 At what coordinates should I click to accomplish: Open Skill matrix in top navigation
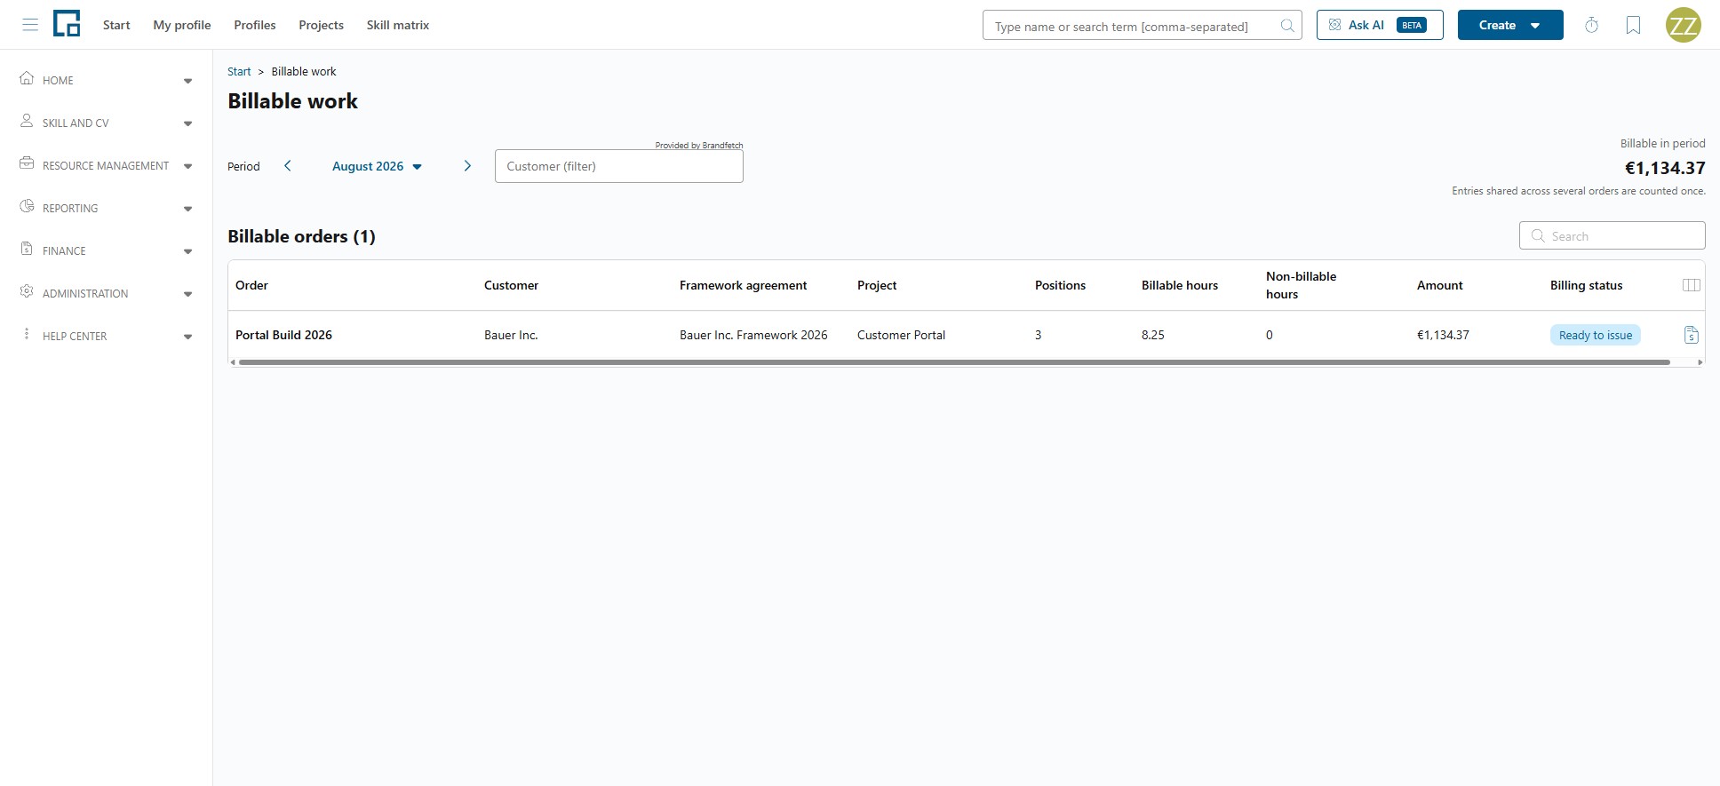tap(398, 25)
